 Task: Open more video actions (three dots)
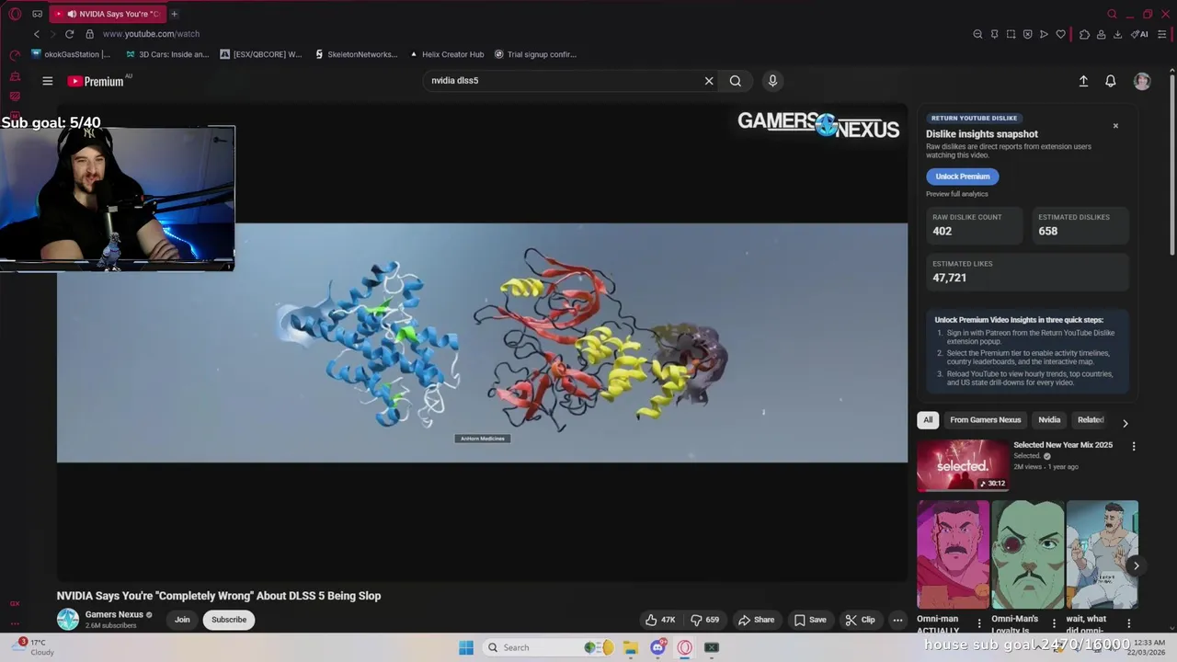[x=897, y=620]
